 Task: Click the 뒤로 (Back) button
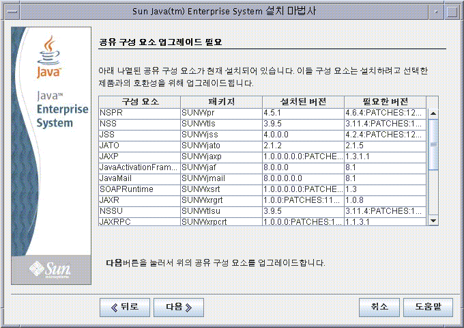pyautogui.click(x=125, y=307)
